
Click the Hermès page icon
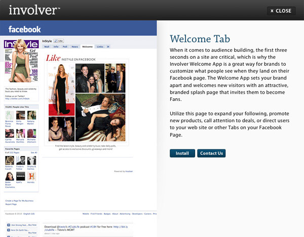[31, 176]
